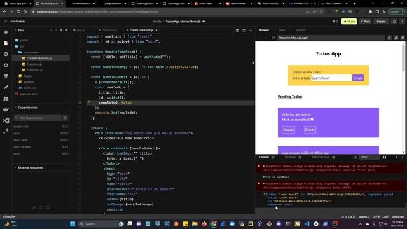Click Update on the delectus aut autem todo
Image resolution: width=407 pixels, height=229 pixels.
point(288,130)
